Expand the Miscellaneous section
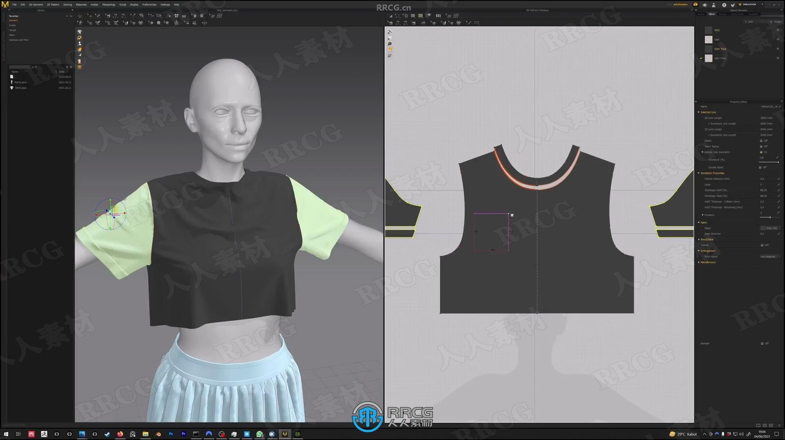Image resolution: width=785 pixels, height=440 pixels. coord(699,262)
